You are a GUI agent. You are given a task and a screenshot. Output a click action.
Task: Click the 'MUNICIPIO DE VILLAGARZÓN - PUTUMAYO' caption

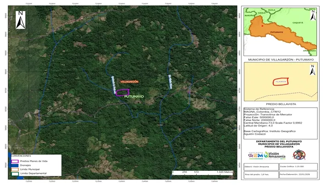tap(281, 60)
